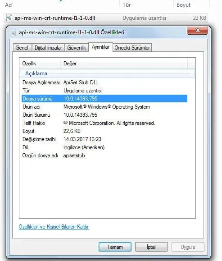Close the Özellikleri dialog with X button

pyautogui.click(x=197, y=30)
